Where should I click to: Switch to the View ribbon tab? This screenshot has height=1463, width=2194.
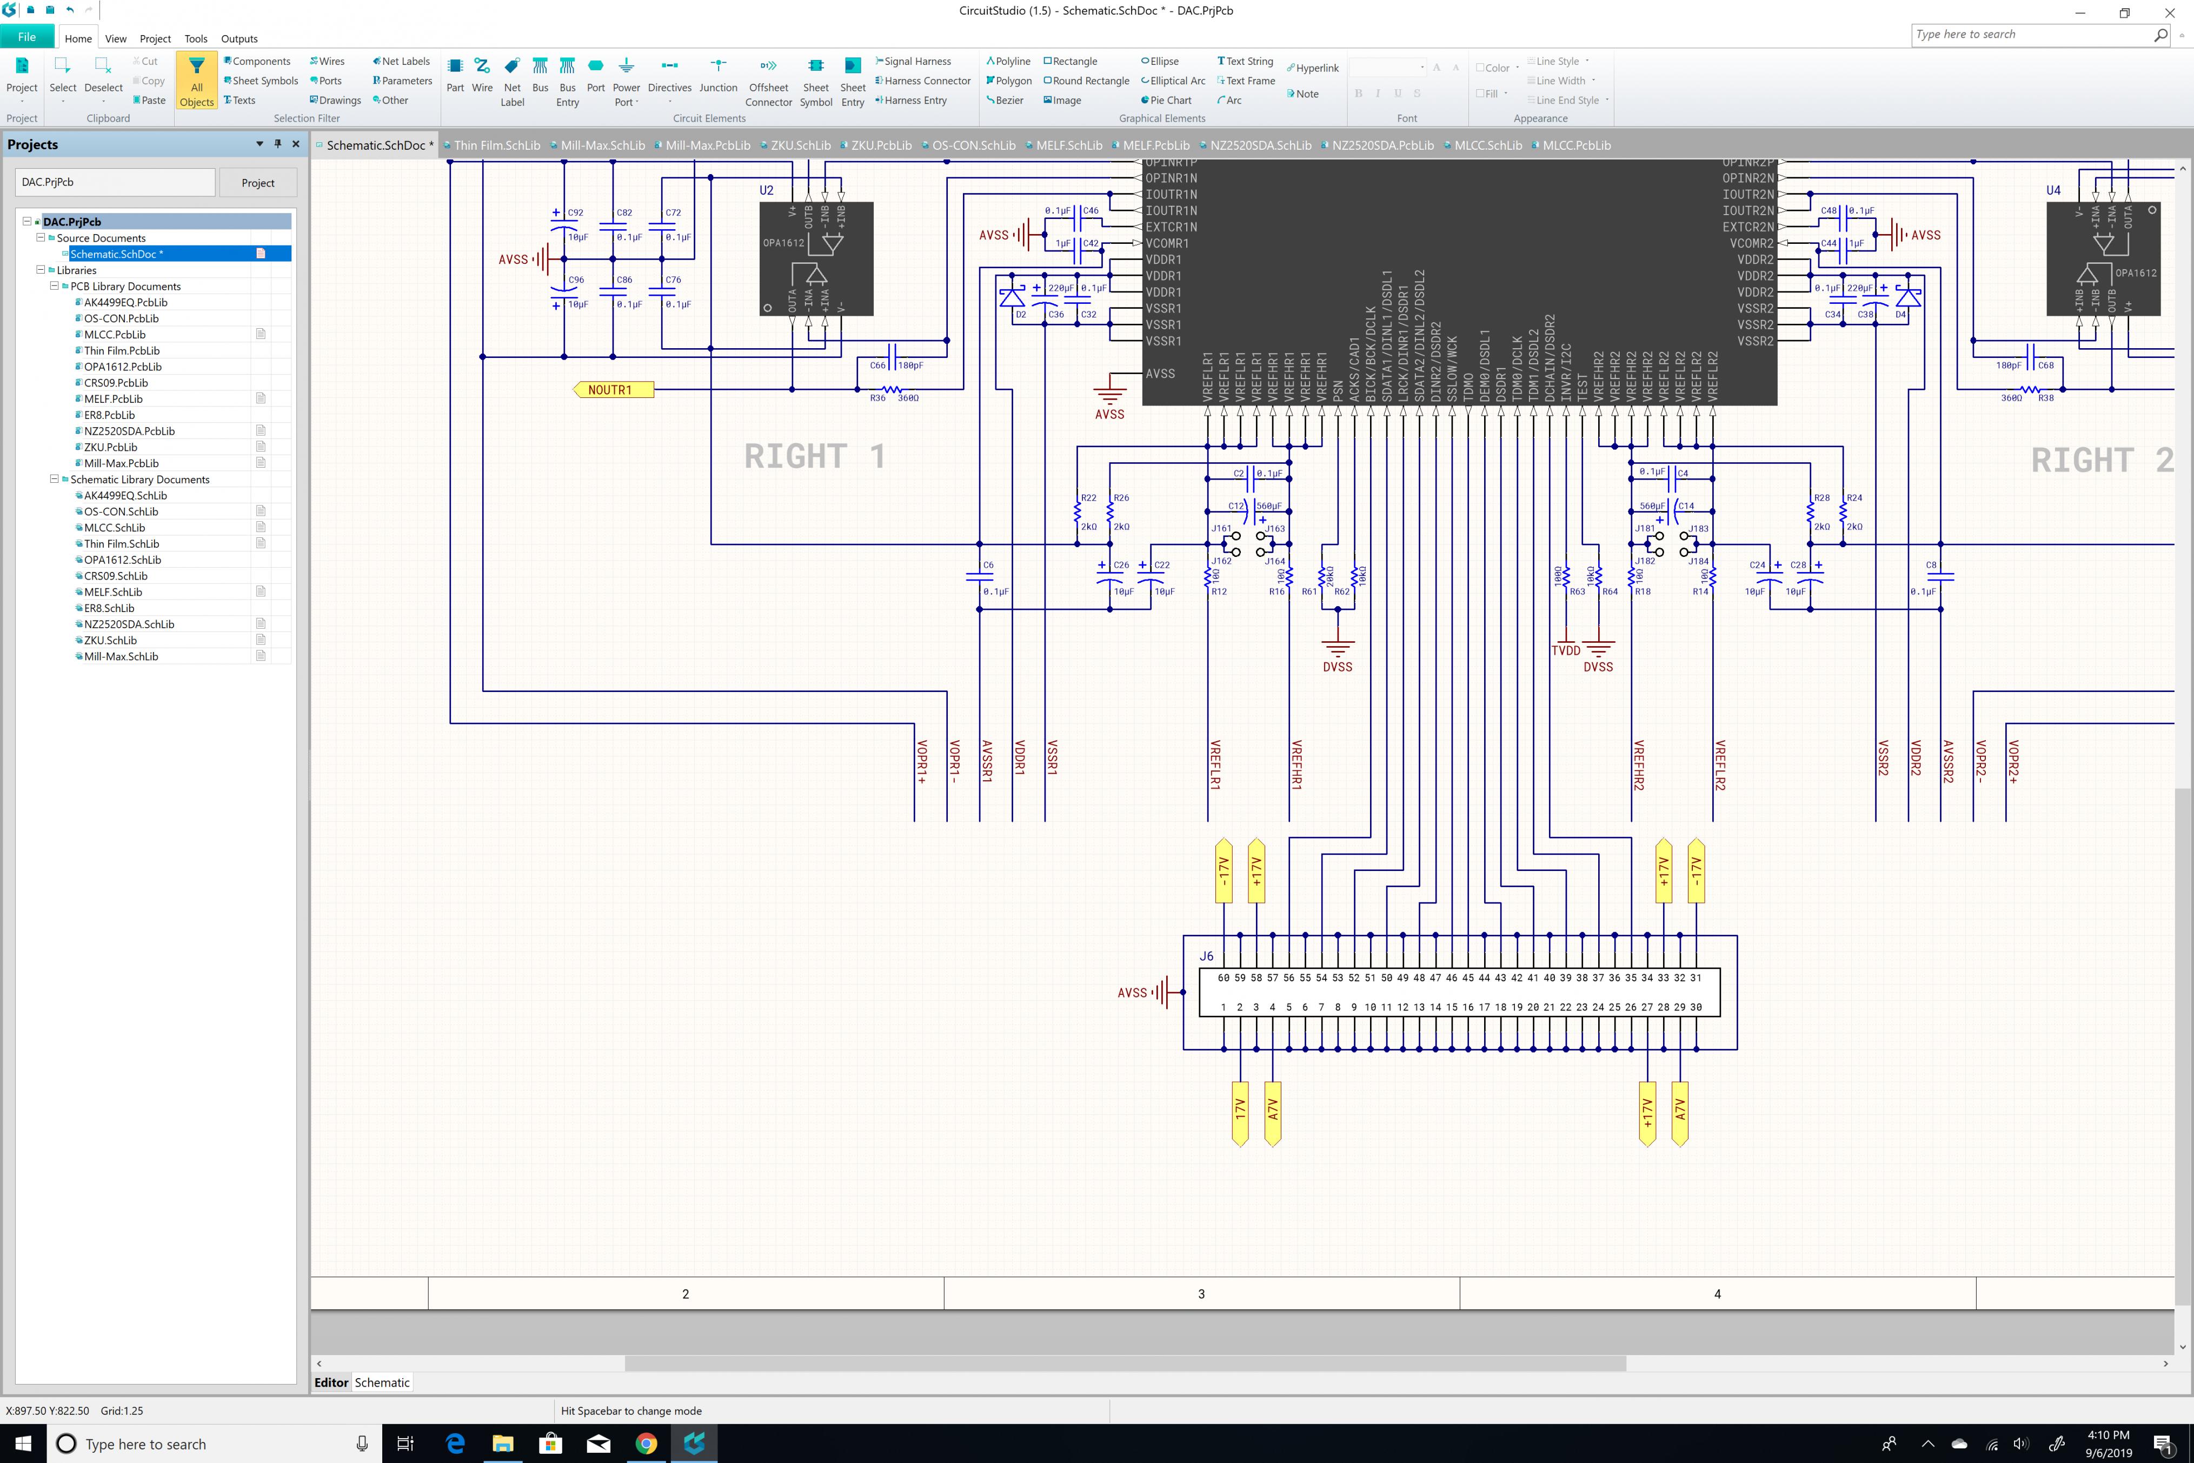click(x=116, y=39)
